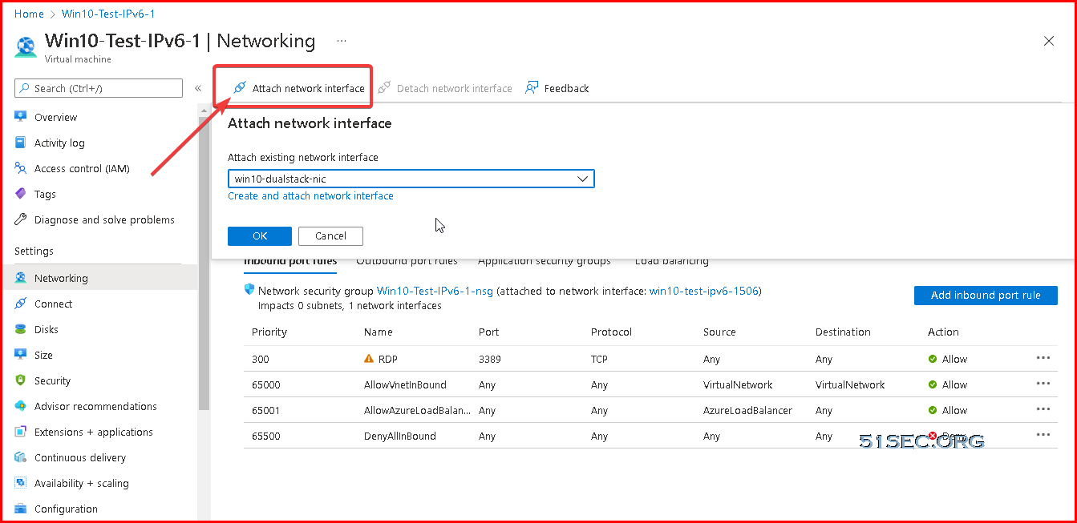
Task: Open the Win10-Test-IPv6-1 breadcrumb link
Action: (108, 14)
